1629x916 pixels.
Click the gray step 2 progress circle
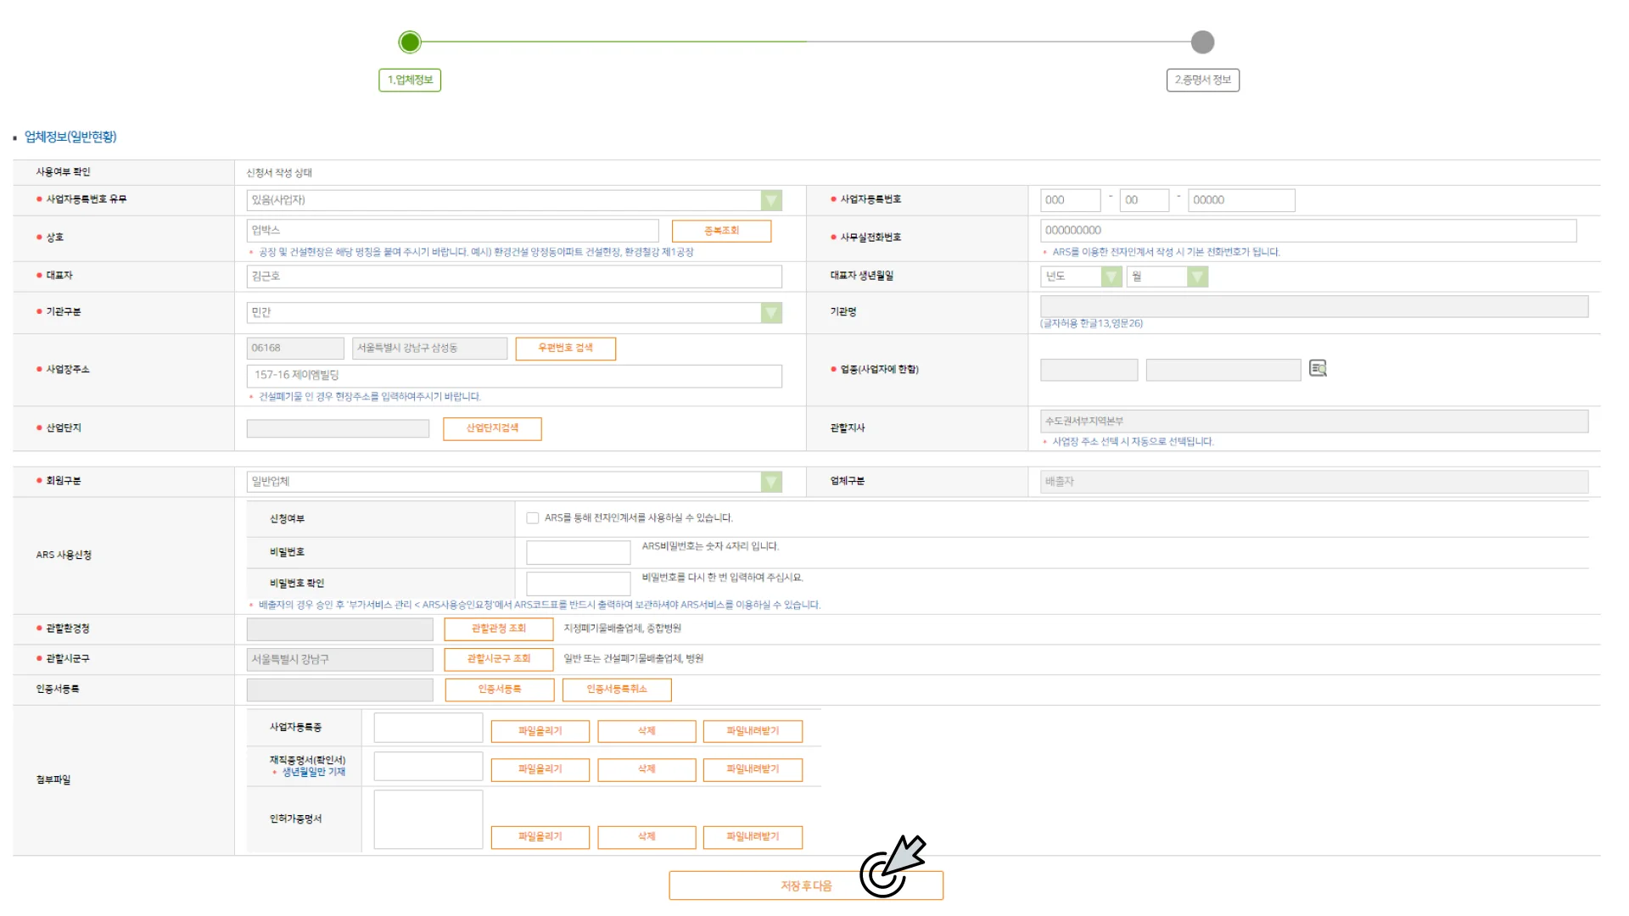(1202, 42)
